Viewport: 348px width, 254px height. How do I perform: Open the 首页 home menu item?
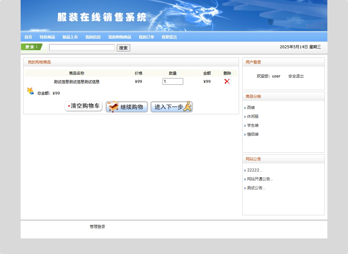(x=28, y=37)
